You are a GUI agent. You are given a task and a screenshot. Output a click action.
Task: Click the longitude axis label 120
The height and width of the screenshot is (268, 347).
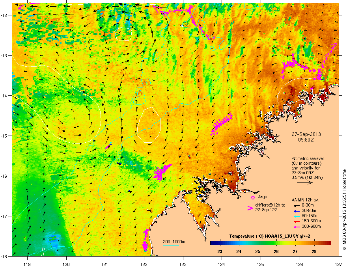click(66, 264)
